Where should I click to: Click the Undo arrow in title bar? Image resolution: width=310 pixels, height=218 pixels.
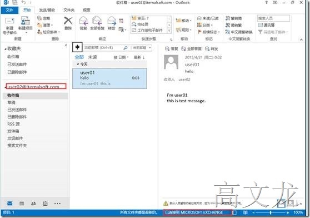tap(23, 3)
